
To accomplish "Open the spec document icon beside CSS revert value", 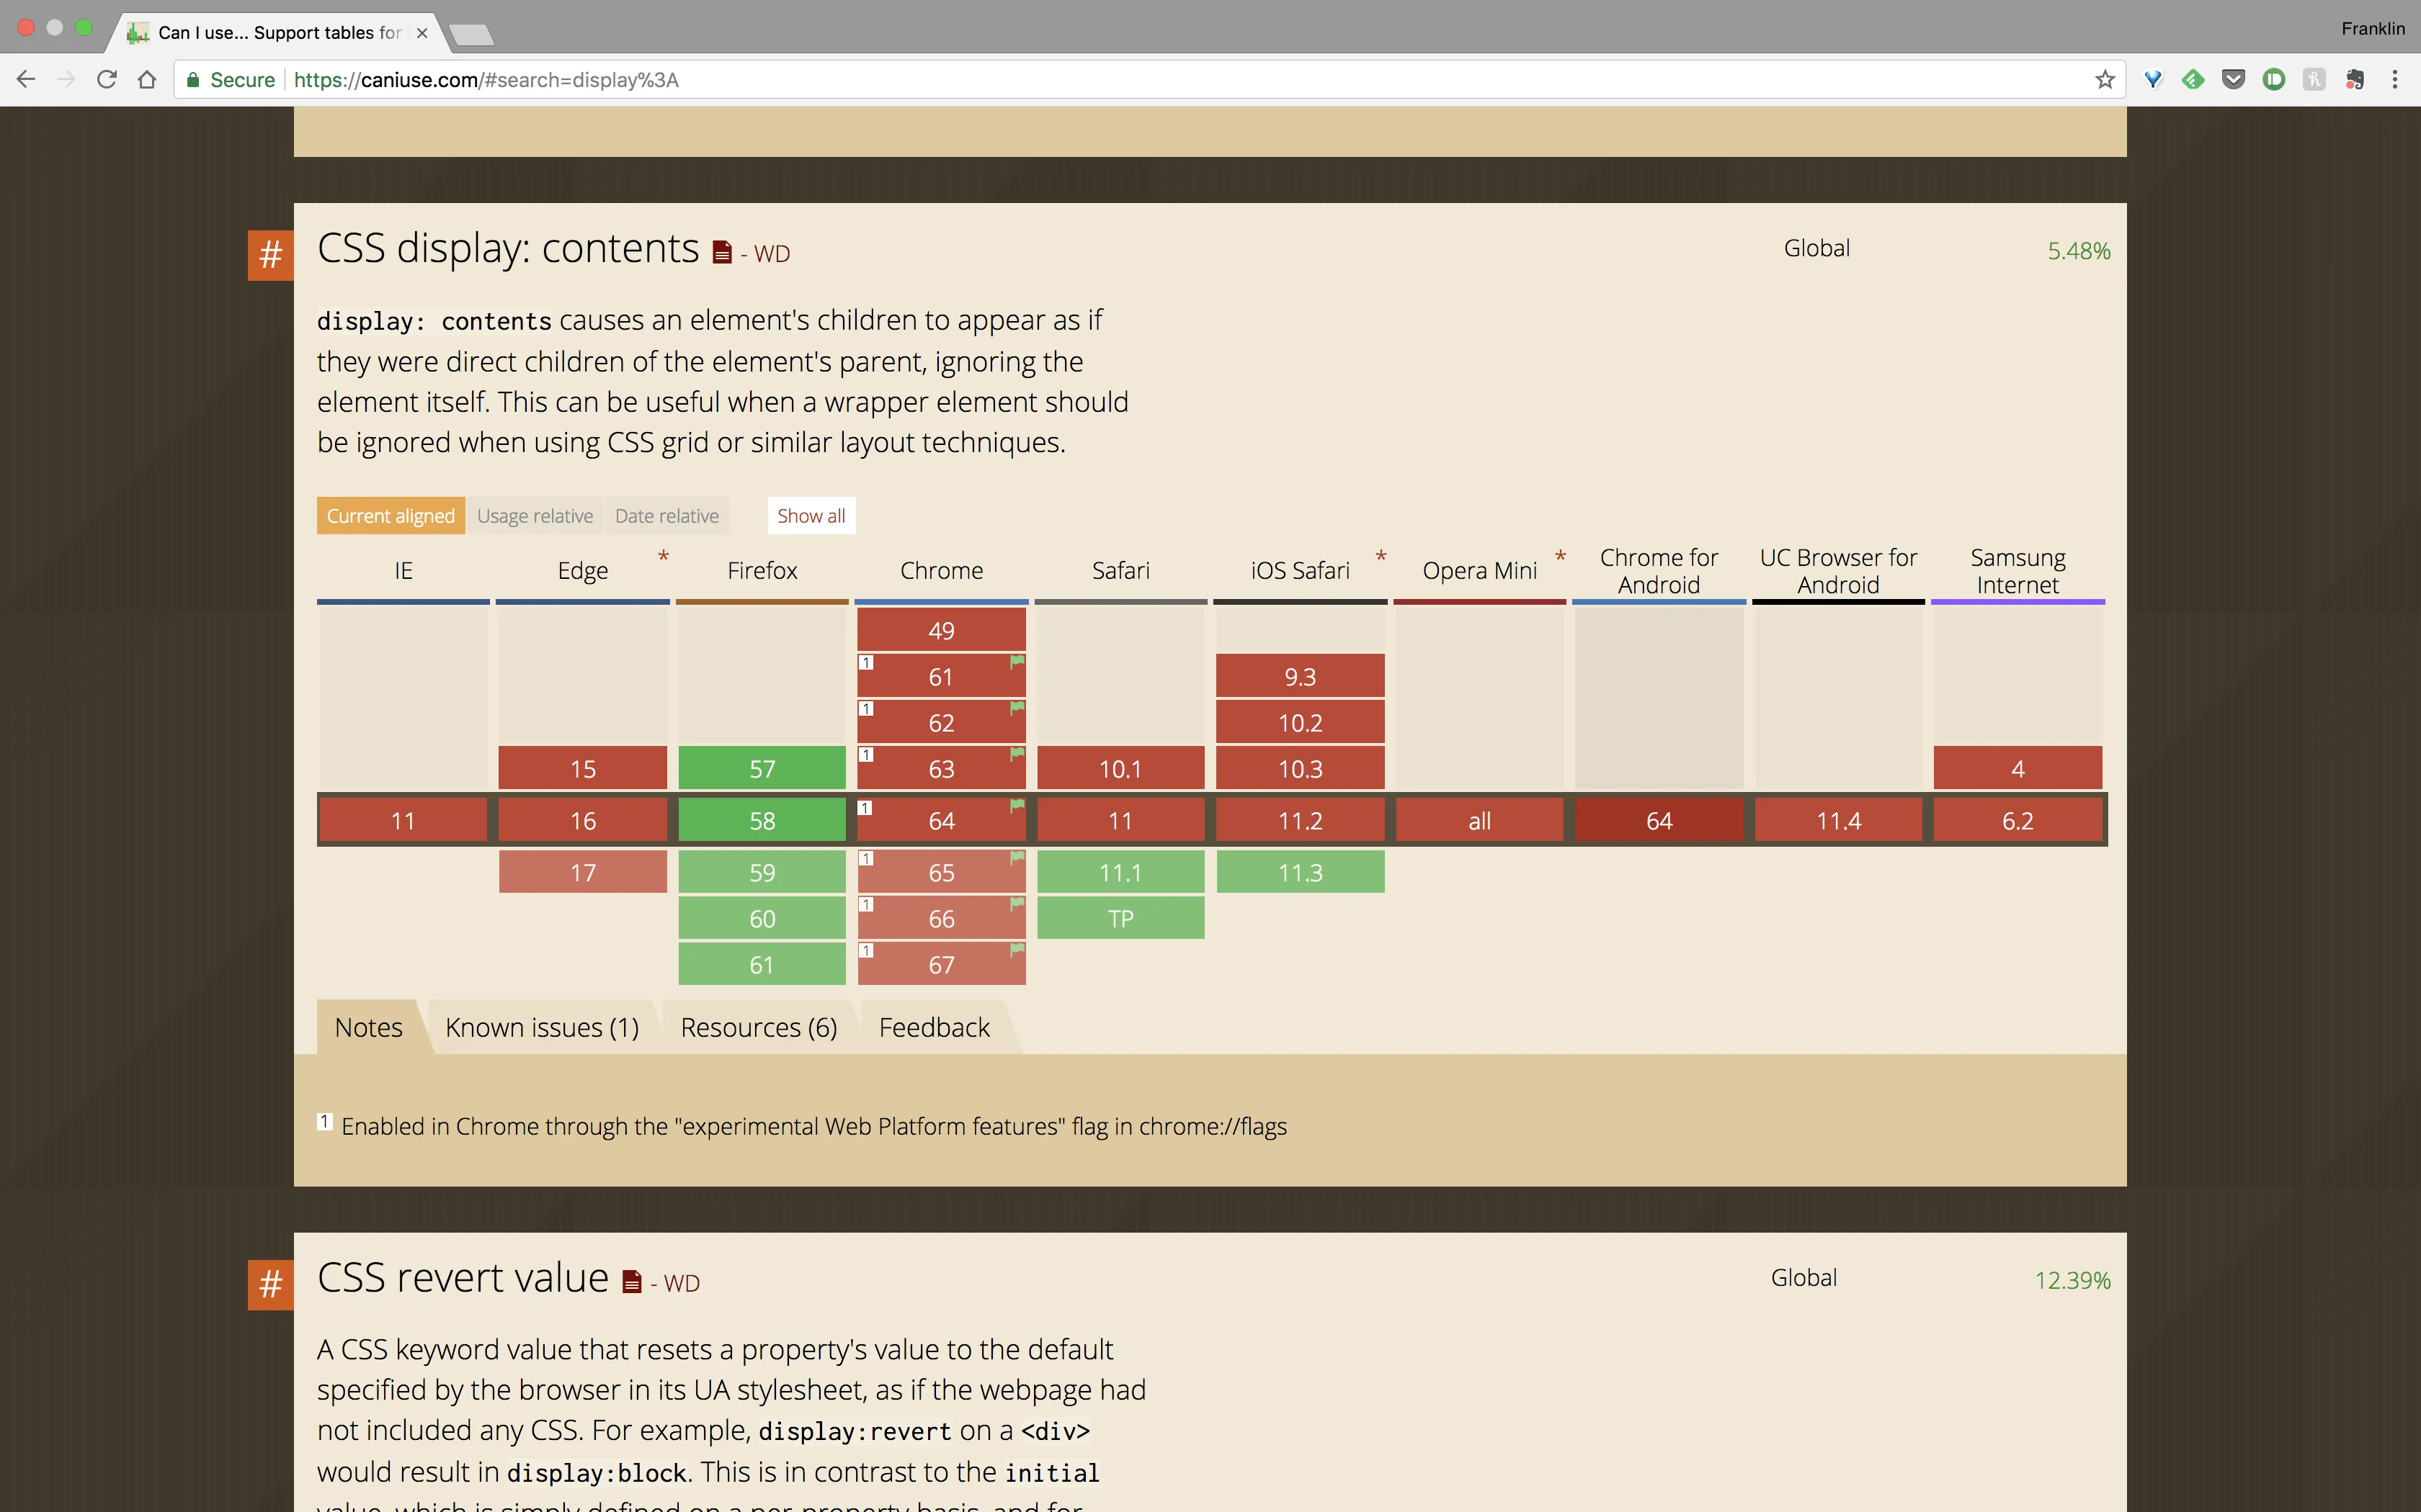I will click(631, 1282).
